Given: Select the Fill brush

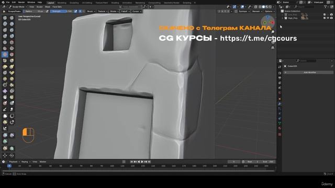Looking at the screenshot, I should [x=12, y=49].
